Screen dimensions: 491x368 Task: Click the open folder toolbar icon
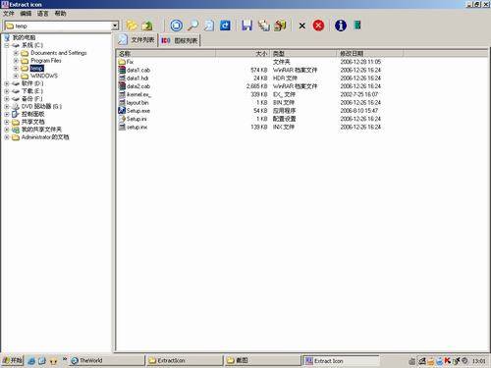pyautogui.click(x=132, y=26)
